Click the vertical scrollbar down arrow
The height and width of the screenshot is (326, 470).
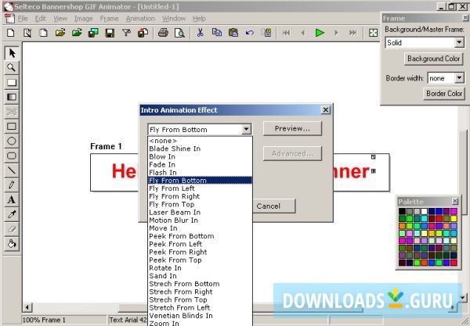pyautogui.click(x=463, y=297)
